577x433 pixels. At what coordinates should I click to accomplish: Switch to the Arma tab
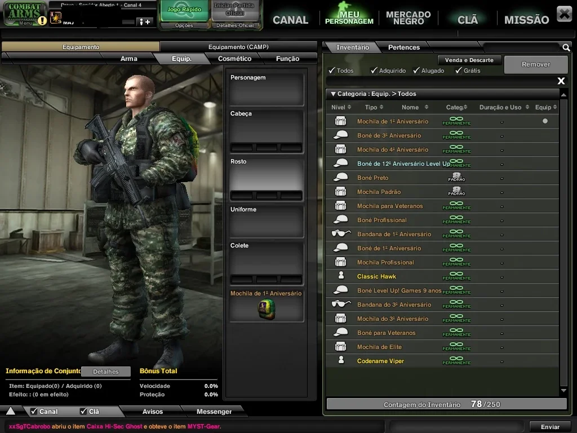pos(129,59)
